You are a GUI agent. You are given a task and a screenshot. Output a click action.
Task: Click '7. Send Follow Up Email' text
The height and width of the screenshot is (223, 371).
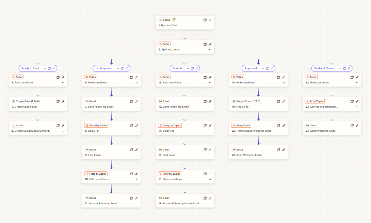click(99, 107)
